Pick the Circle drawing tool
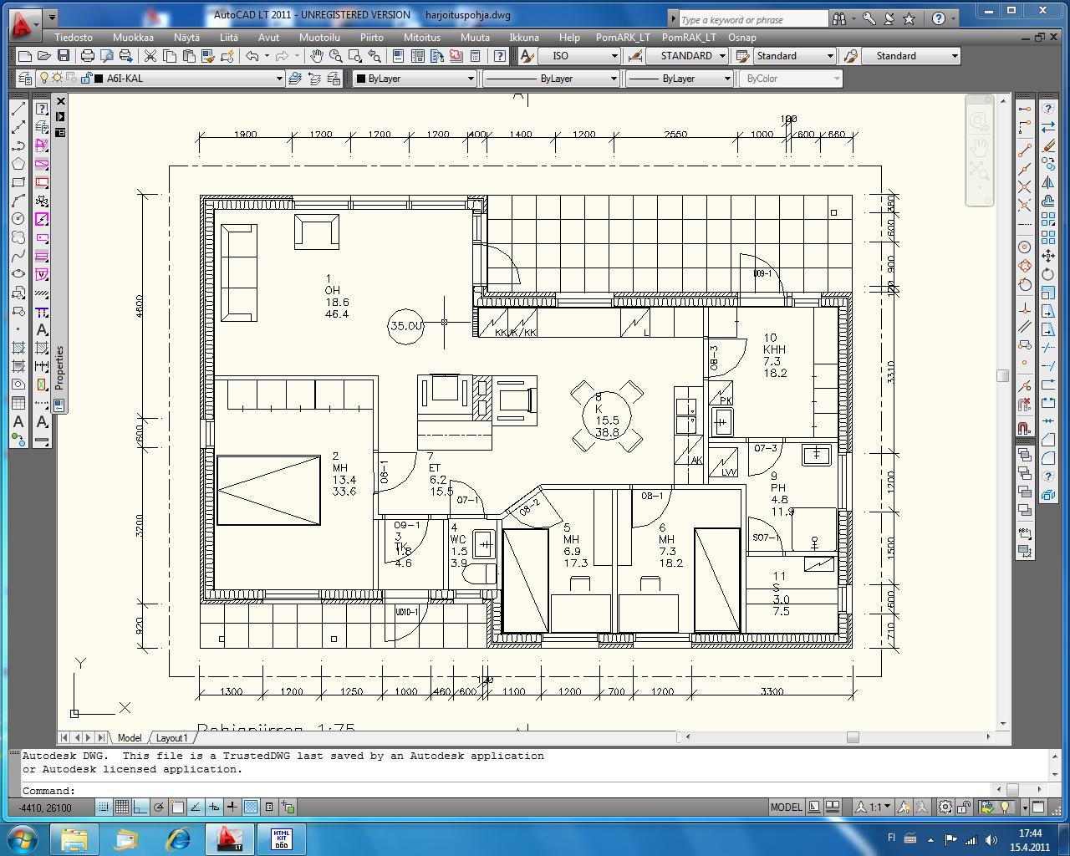 (x=18, y=219)
